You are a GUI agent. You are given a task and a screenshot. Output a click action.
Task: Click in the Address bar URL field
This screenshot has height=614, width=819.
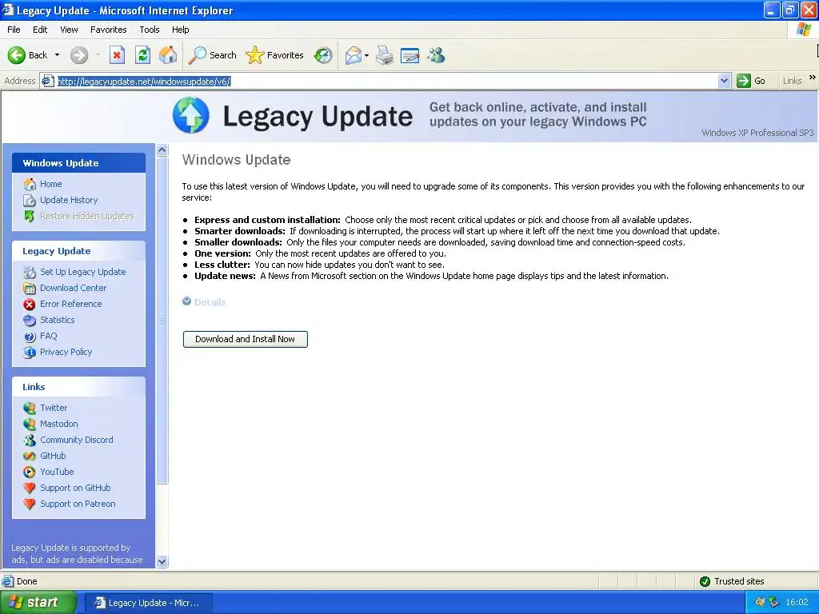386,81
